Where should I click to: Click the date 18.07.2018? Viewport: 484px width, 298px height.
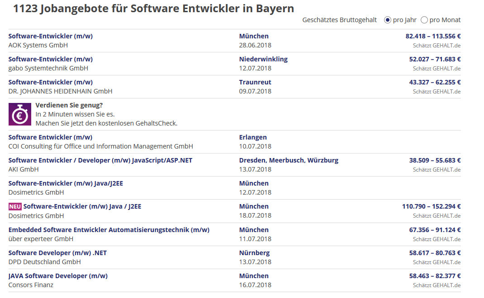255,216
